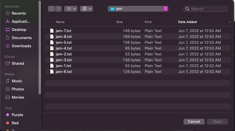Go to Downloads in the sidebar
The image size is (235, 131).
18,46
